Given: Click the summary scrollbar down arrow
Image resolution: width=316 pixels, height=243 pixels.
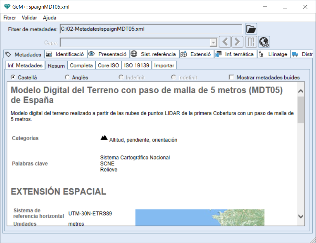Looking at the screenshot, I should [301, 216].
